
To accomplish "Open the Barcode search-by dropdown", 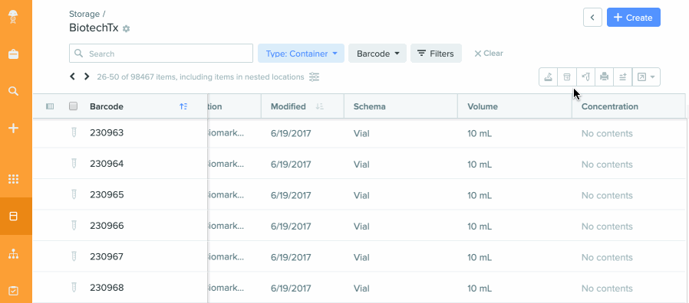I will (377, 54).
